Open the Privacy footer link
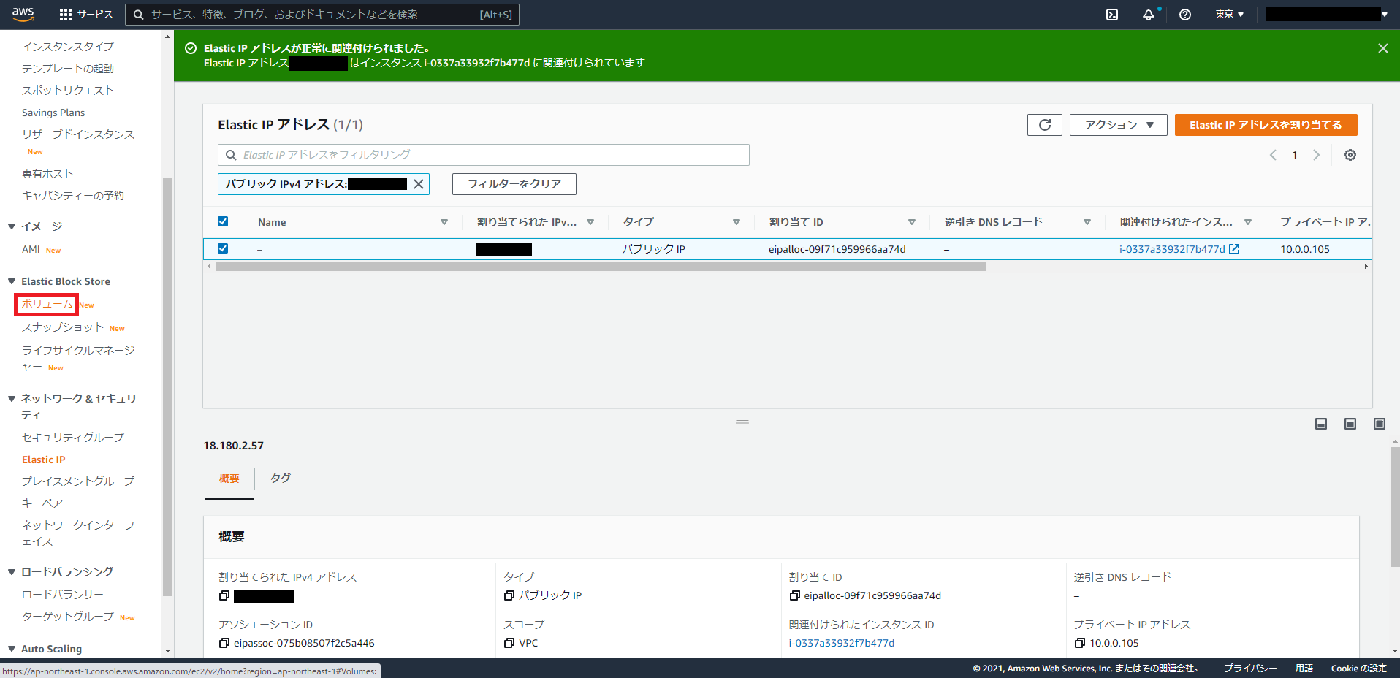 (1251, 669)
